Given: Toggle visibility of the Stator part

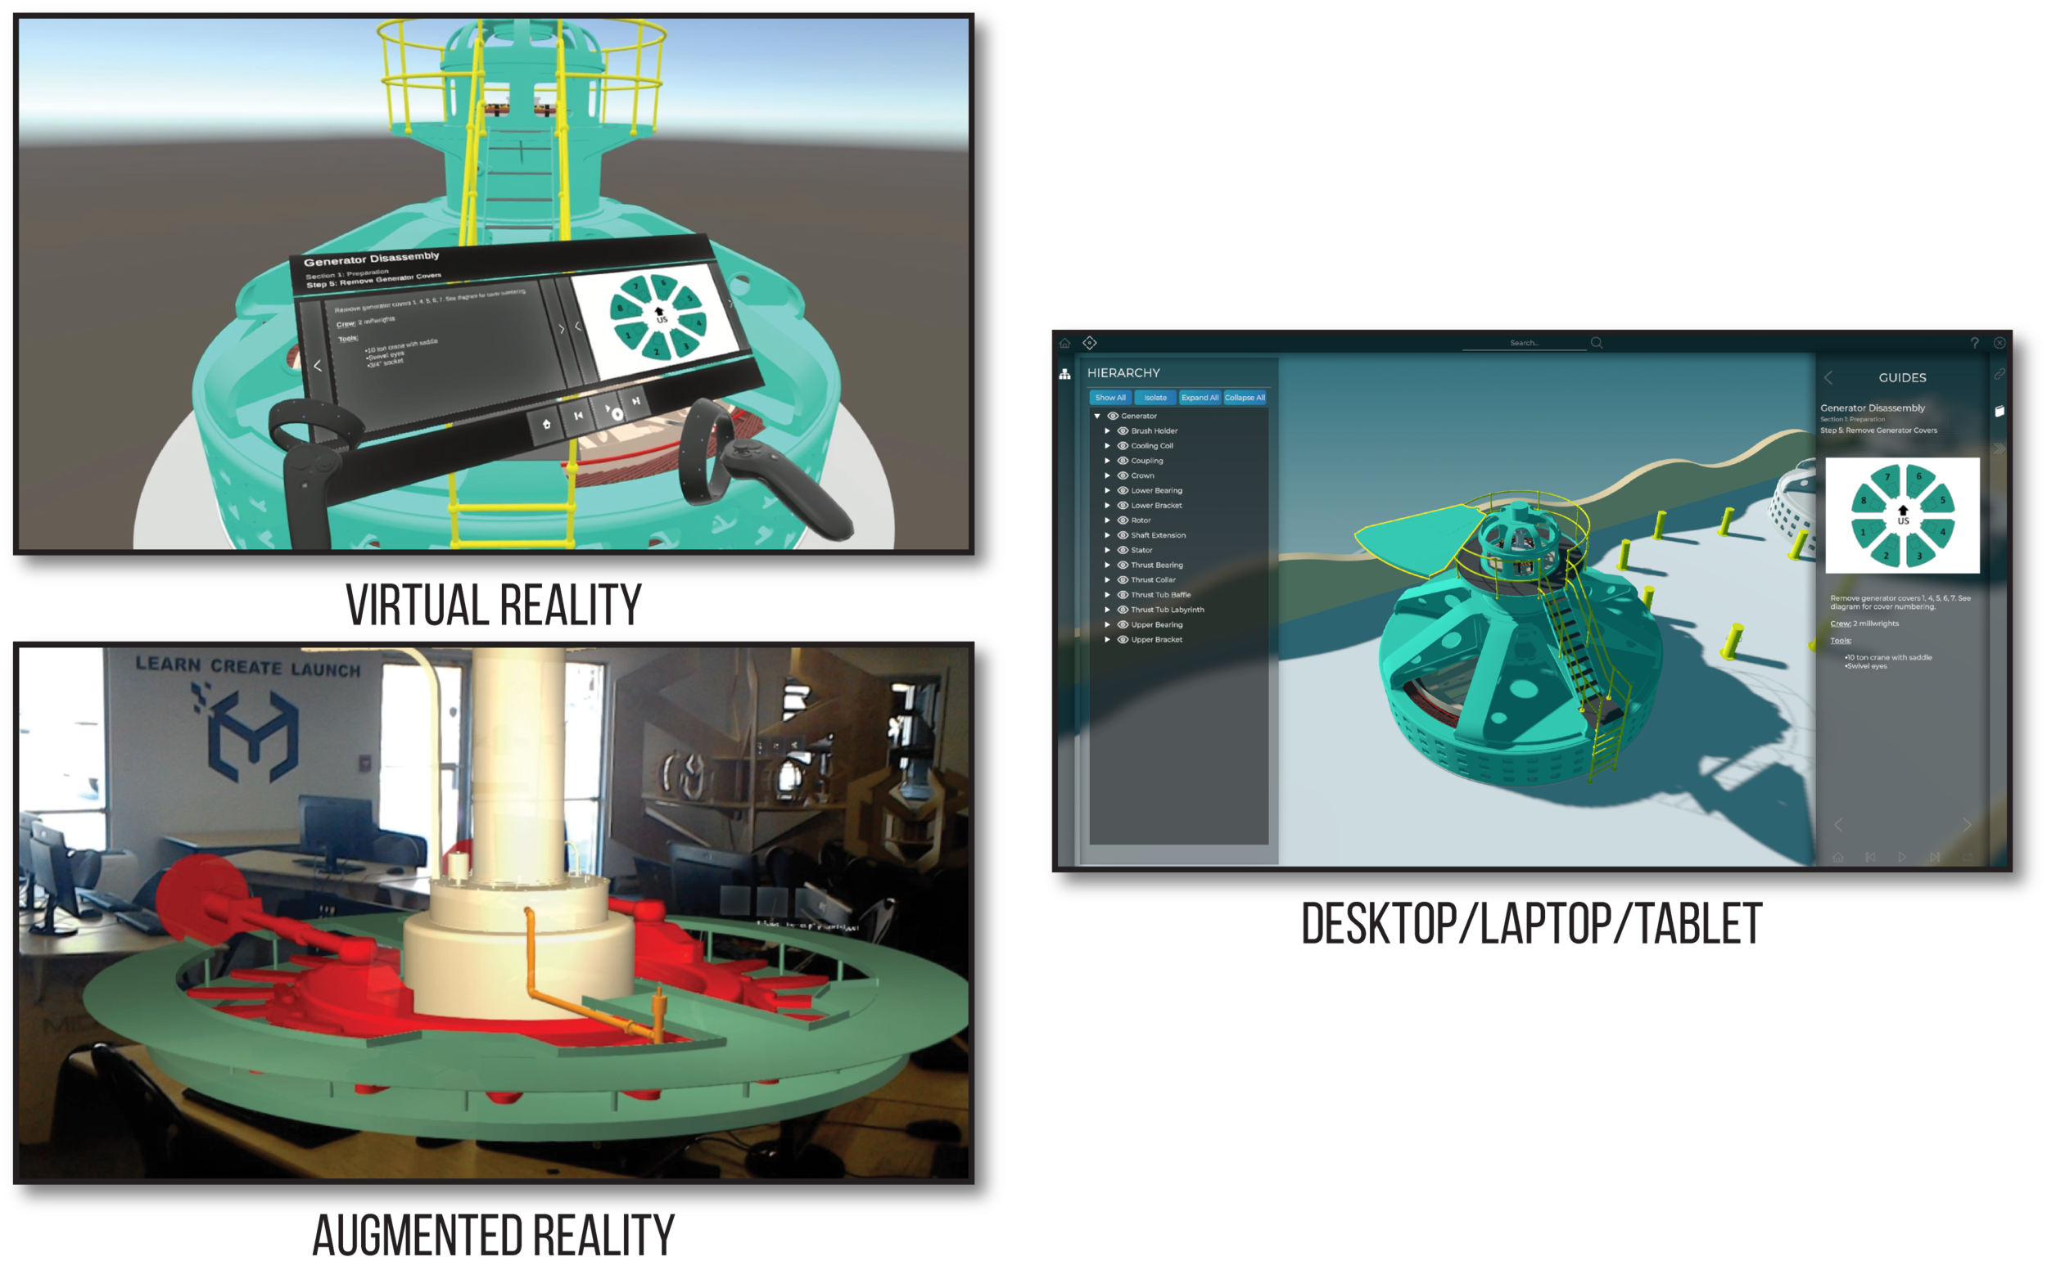Looking at the screenshot, I should tap(1123, 550).
